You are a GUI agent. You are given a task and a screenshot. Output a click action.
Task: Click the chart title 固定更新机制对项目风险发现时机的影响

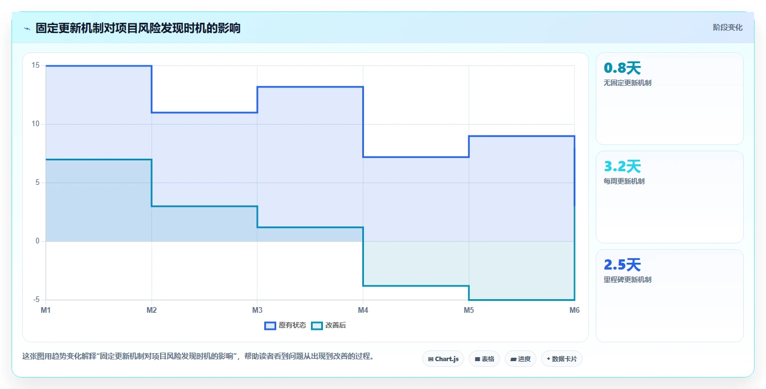pyautogui.click(x=138, y=28)
